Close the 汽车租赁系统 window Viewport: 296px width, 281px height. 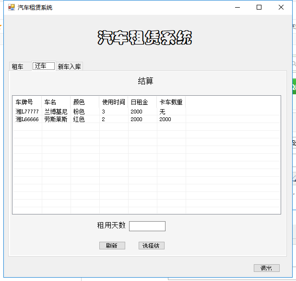click(281, 7)
